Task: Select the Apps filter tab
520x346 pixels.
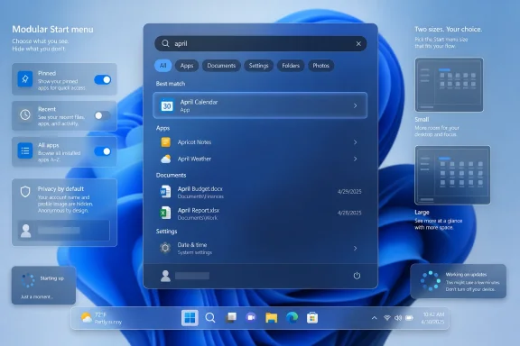Action: coord(187,66)
